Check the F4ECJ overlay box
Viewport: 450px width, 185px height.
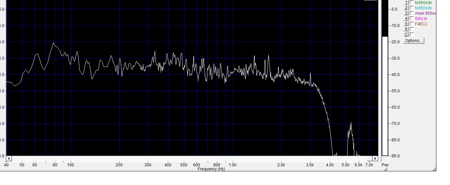click(412, 24)
